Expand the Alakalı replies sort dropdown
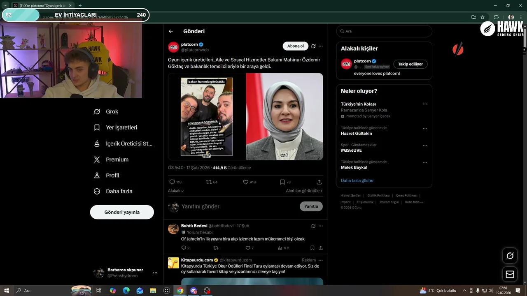527x296 pixels. (176, 191)
